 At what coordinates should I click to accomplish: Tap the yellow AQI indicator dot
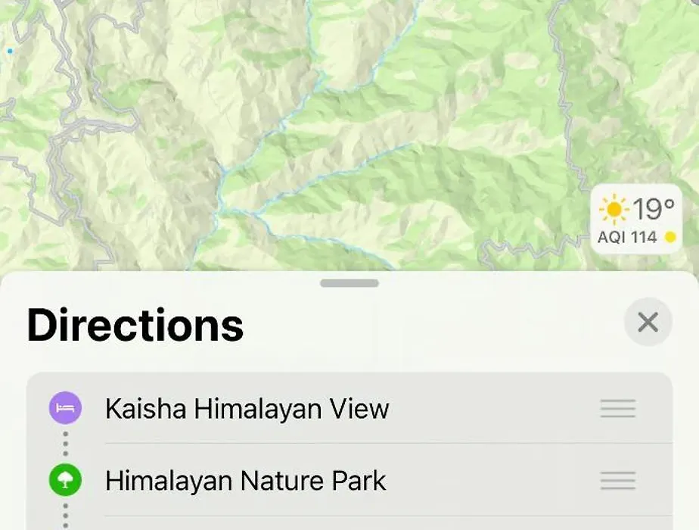pos(670,237)
